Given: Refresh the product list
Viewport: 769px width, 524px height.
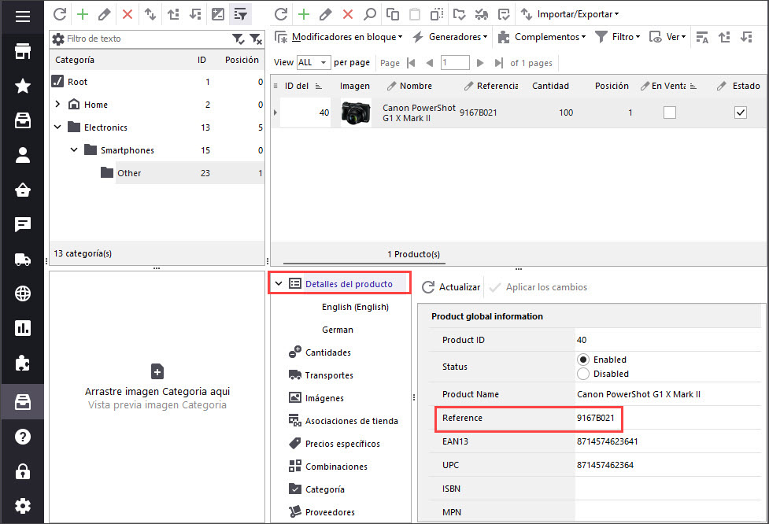Looking at the screenshot, I should (x=281, y=13).
